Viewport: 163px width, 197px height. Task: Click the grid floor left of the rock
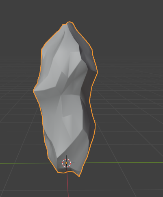(x=17, y=122)
